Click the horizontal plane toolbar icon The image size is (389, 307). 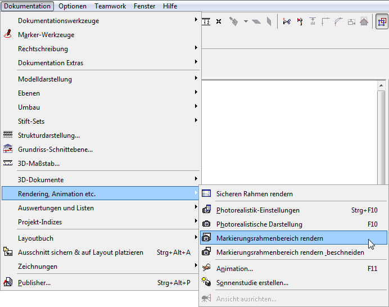point(256,21)
